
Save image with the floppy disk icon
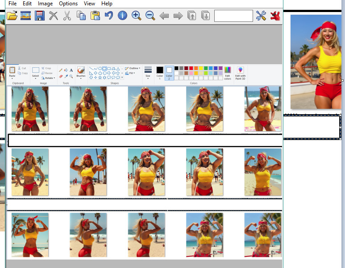point(40,16)
